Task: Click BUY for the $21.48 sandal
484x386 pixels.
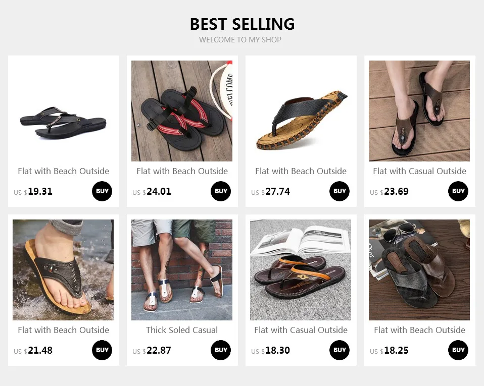Action: point(102,350)
